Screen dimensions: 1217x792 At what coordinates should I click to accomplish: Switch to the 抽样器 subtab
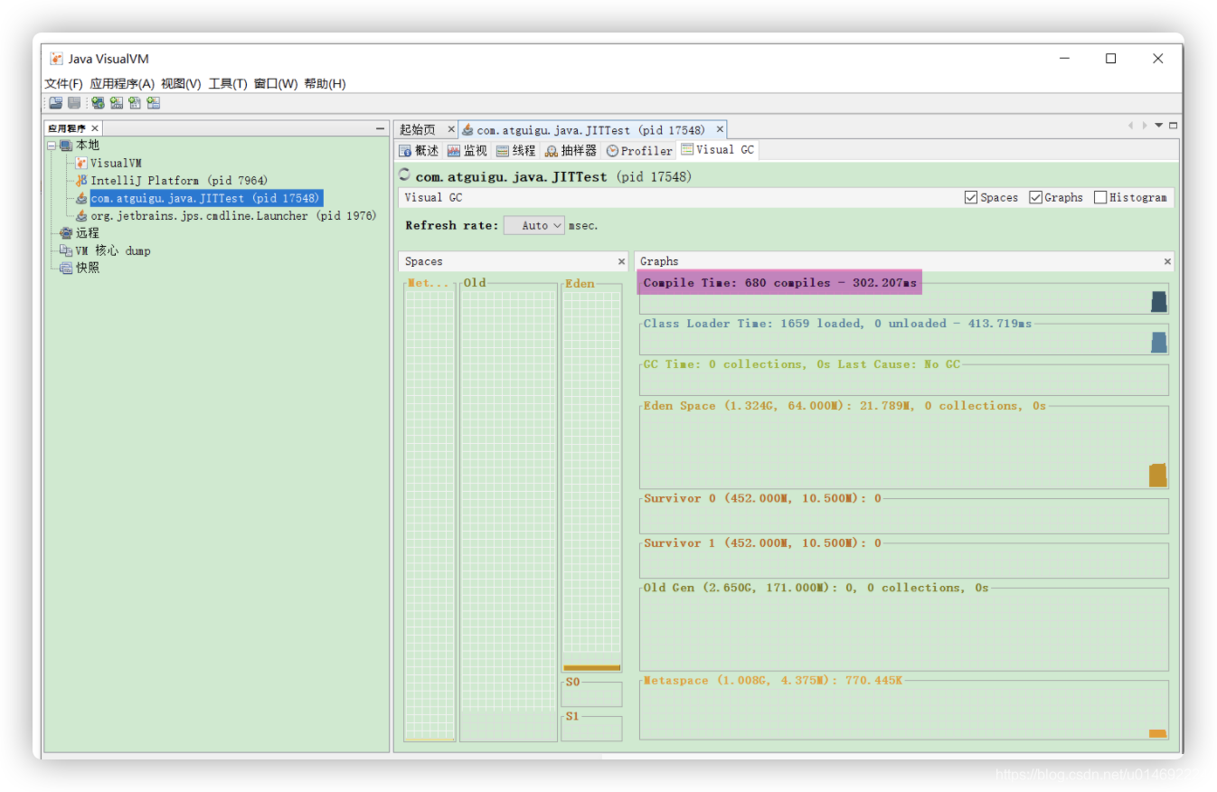pyautogui.click(x=571, y=151)
